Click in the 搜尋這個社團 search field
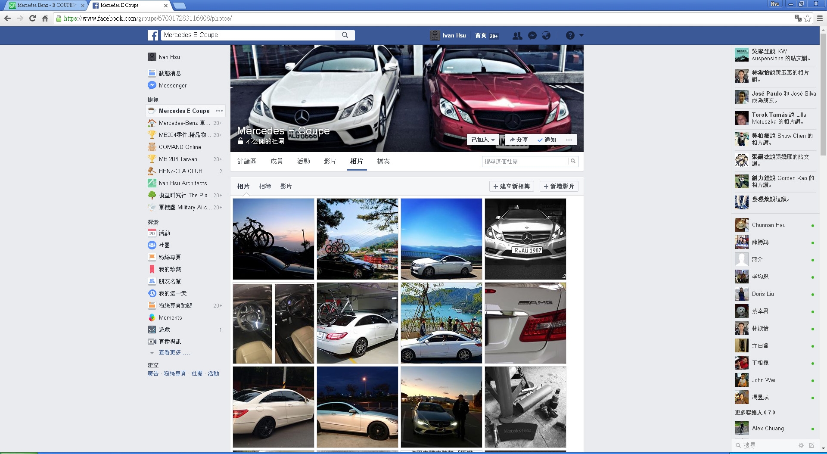 pos(525,161)
